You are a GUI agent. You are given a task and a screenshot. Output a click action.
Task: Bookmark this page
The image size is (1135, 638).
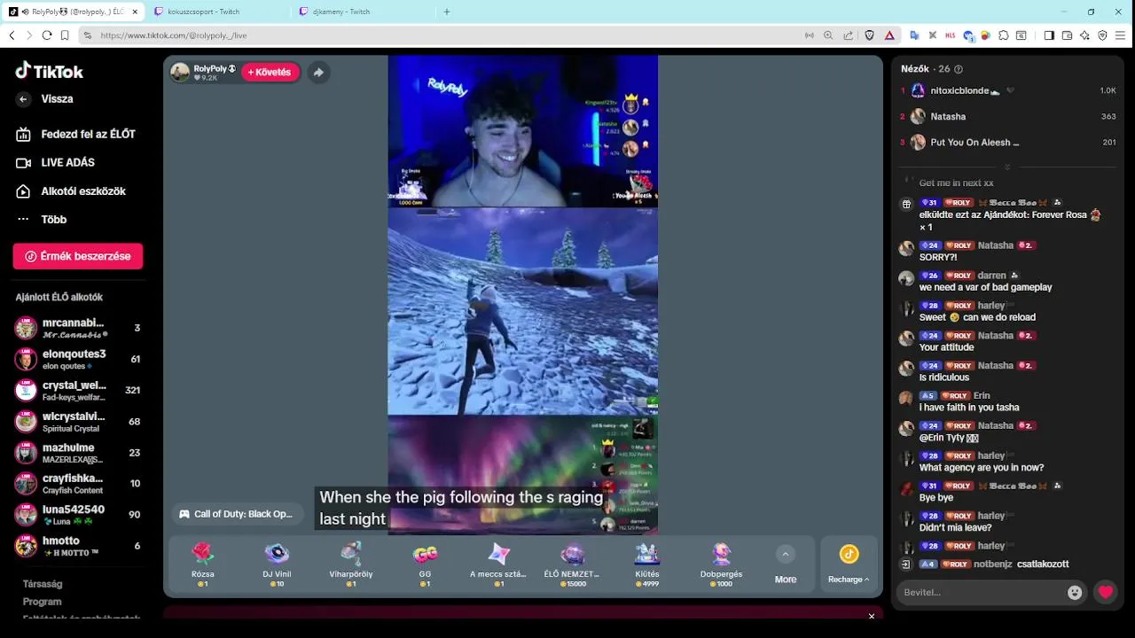click(65, 35)
